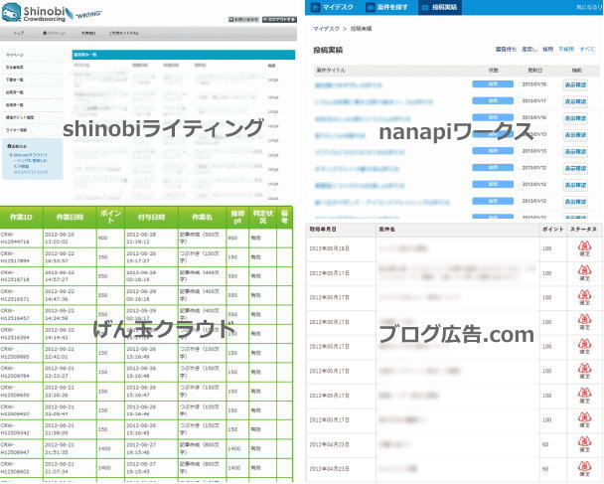Open the マイデスク tab in nanapi Works
This screenshot has height=484, width=604.
332,7
